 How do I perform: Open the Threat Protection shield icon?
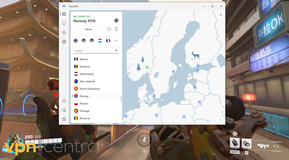(64, 23)
